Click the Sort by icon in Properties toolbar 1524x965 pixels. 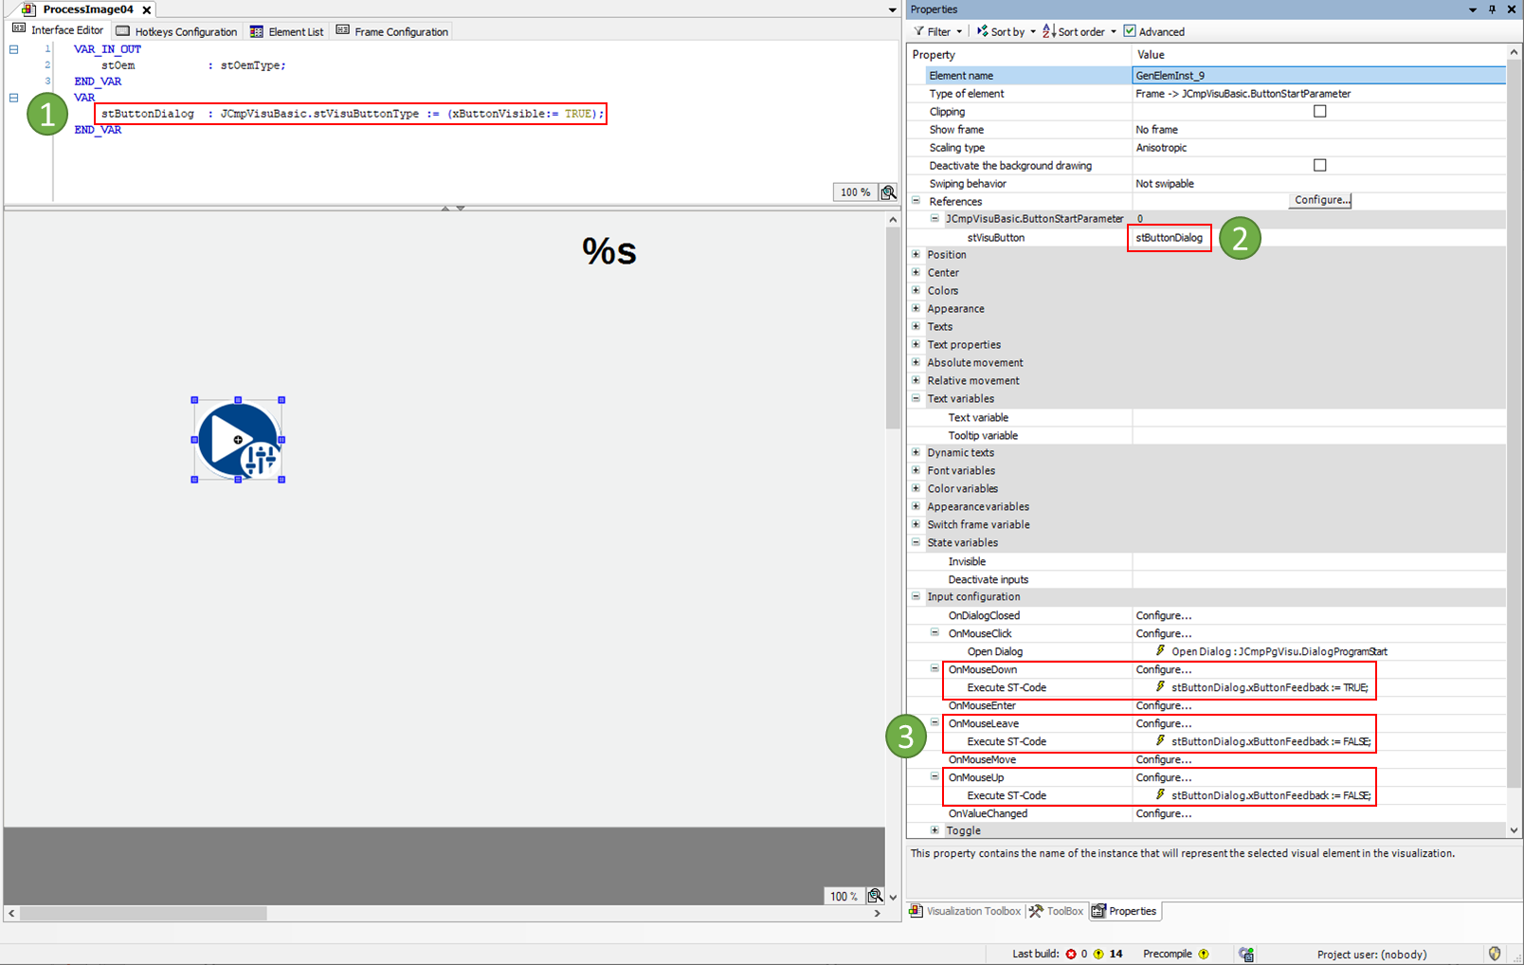pyautogui.click(x=983, y=31)
